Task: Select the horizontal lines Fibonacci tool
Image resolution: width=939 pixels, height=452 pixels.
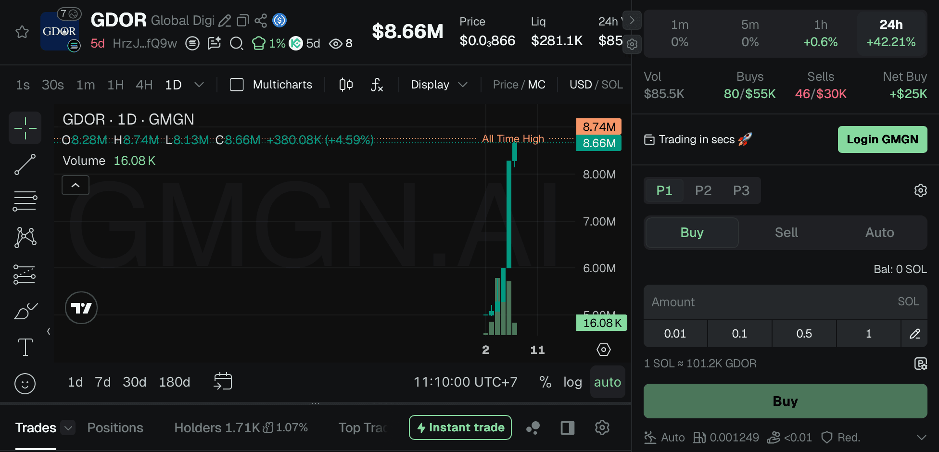Action: click(25, 201)
